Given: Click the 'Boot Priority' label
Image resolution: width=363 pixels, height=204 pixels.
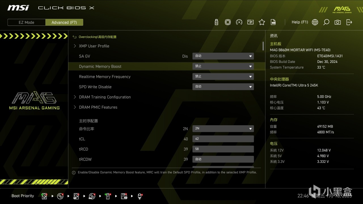Looking at the screenshot, I should point(23,196).
